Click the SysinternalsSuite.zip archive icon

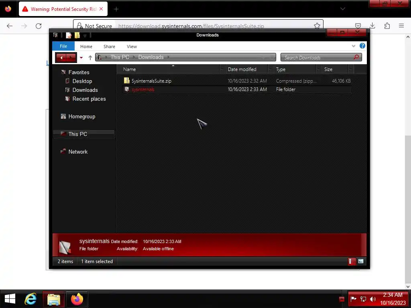click(127, 81)
